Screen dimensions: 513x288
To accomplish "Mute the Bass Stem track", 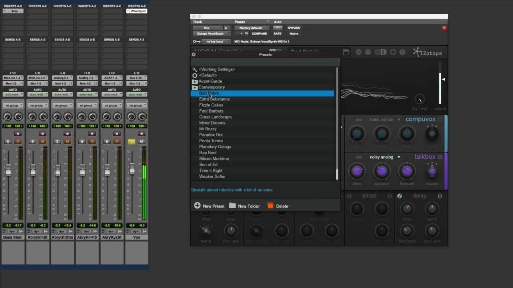I will [18, 141].
